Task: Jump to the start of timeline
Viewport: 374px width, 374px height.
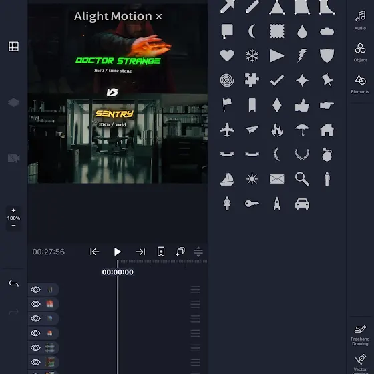Action: [x=94, y=252]
